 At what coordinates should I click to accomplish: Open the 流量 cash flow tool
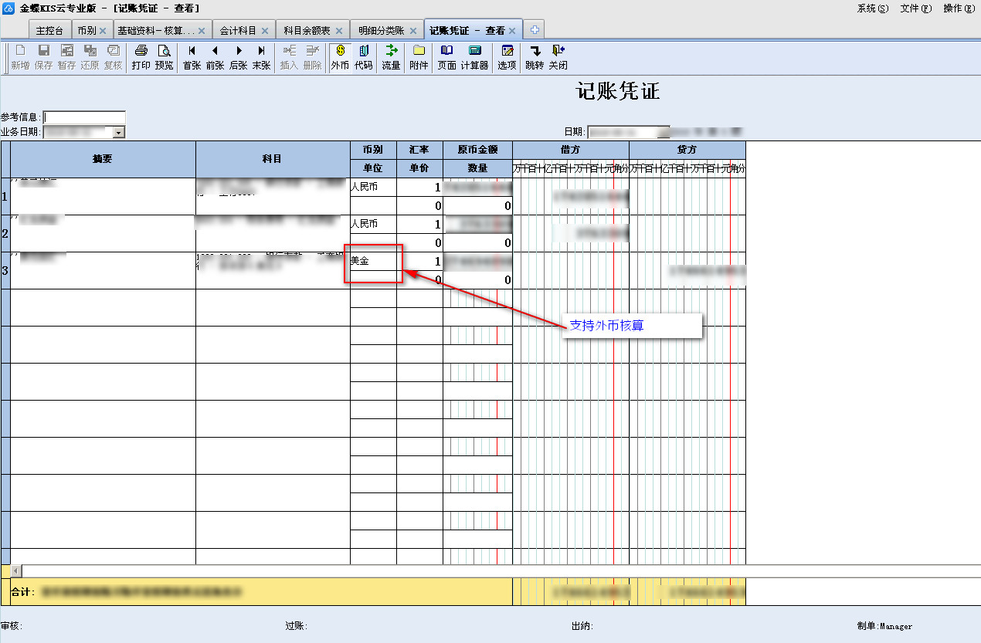coord(391,57)
